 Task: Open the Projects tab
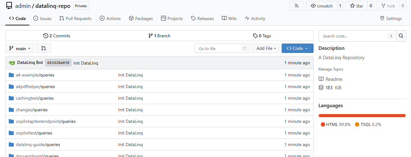pos(172,18)
